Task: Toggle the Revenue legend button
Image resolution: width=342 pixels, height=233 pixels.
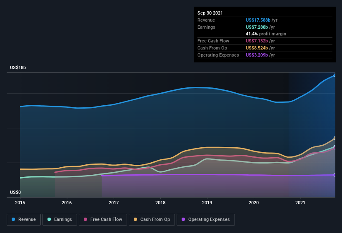Action: (x=24, y=220)
